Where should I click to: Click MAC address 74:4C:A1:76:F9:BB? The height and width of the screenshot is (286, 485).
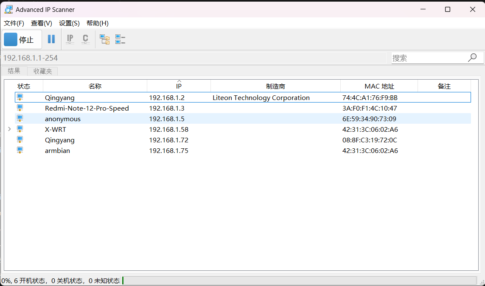coord(370,97)
